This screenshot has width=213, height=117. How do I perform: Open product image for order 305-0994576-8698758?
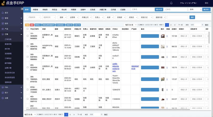[x=163, y=46]
